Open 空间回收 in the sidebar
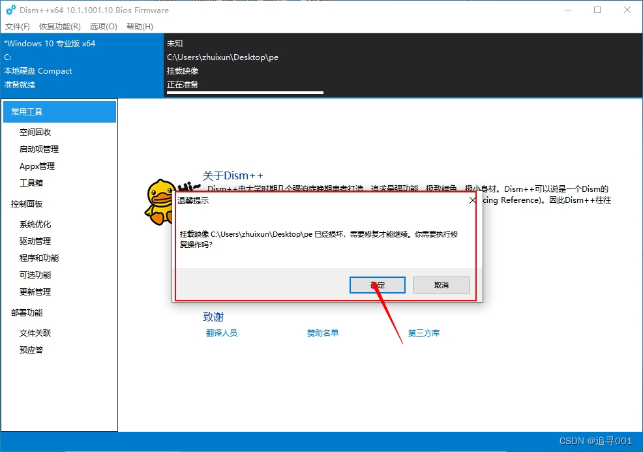Image resolution: width=643 pixels, height=452 pixels. [x=35, y=132]
